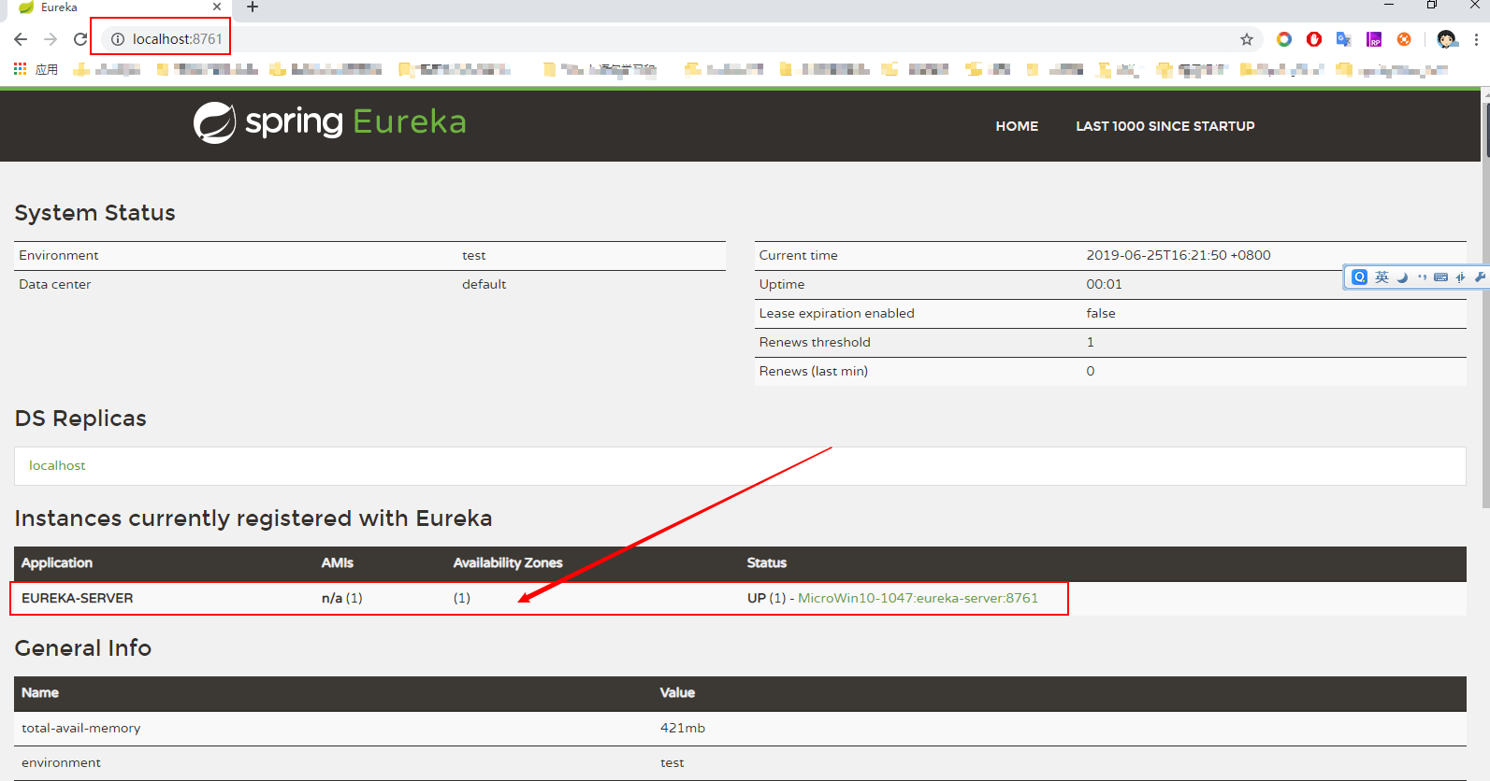
Task: Click the DS Replicas heading
Action: point(80,419)
